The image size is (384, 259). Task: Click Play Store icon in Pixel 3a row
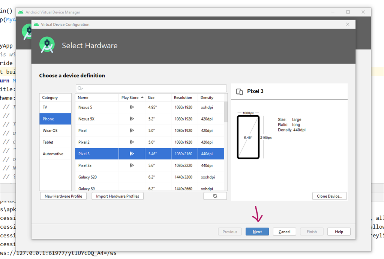coord(132,165)
